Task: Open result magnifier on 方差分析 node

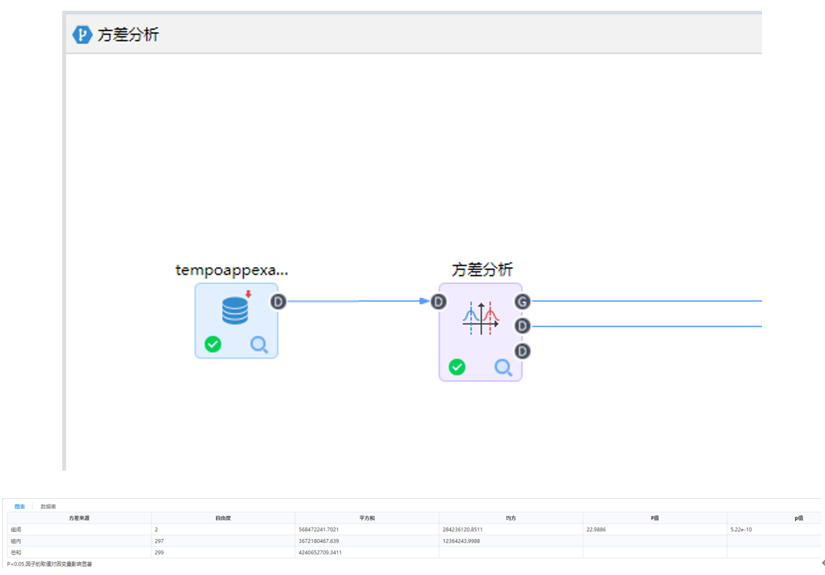Action: [x=503, y=368]
